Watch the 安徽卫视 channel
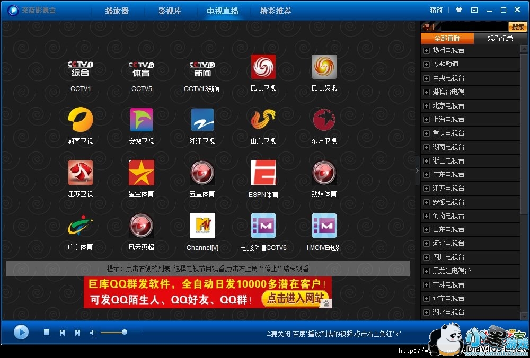Image resolution: width=530 pixels, height=358 pixels. click(x=142, y=119)
